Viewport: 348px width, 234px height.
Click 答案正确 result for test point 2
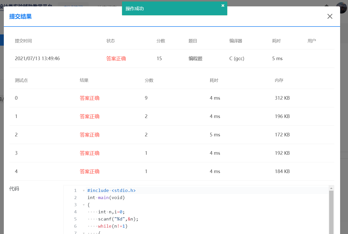[89, 135]
